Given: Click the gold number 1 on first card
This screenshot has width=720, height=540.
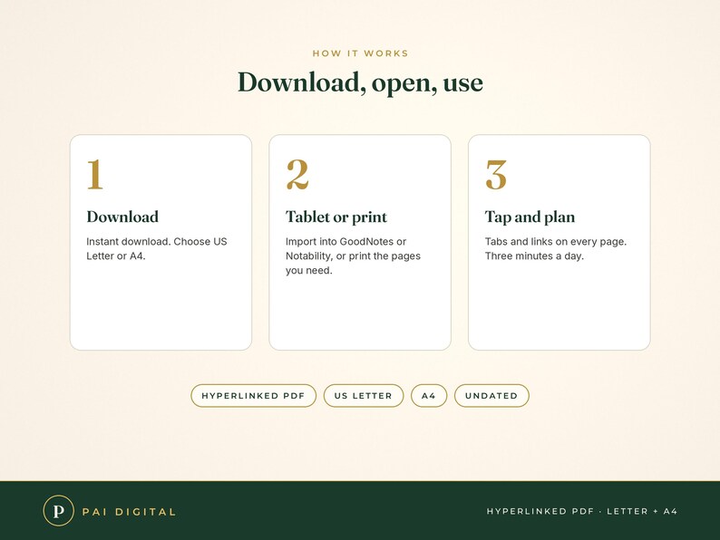Looking at the screenshot, I should [95, 174].
